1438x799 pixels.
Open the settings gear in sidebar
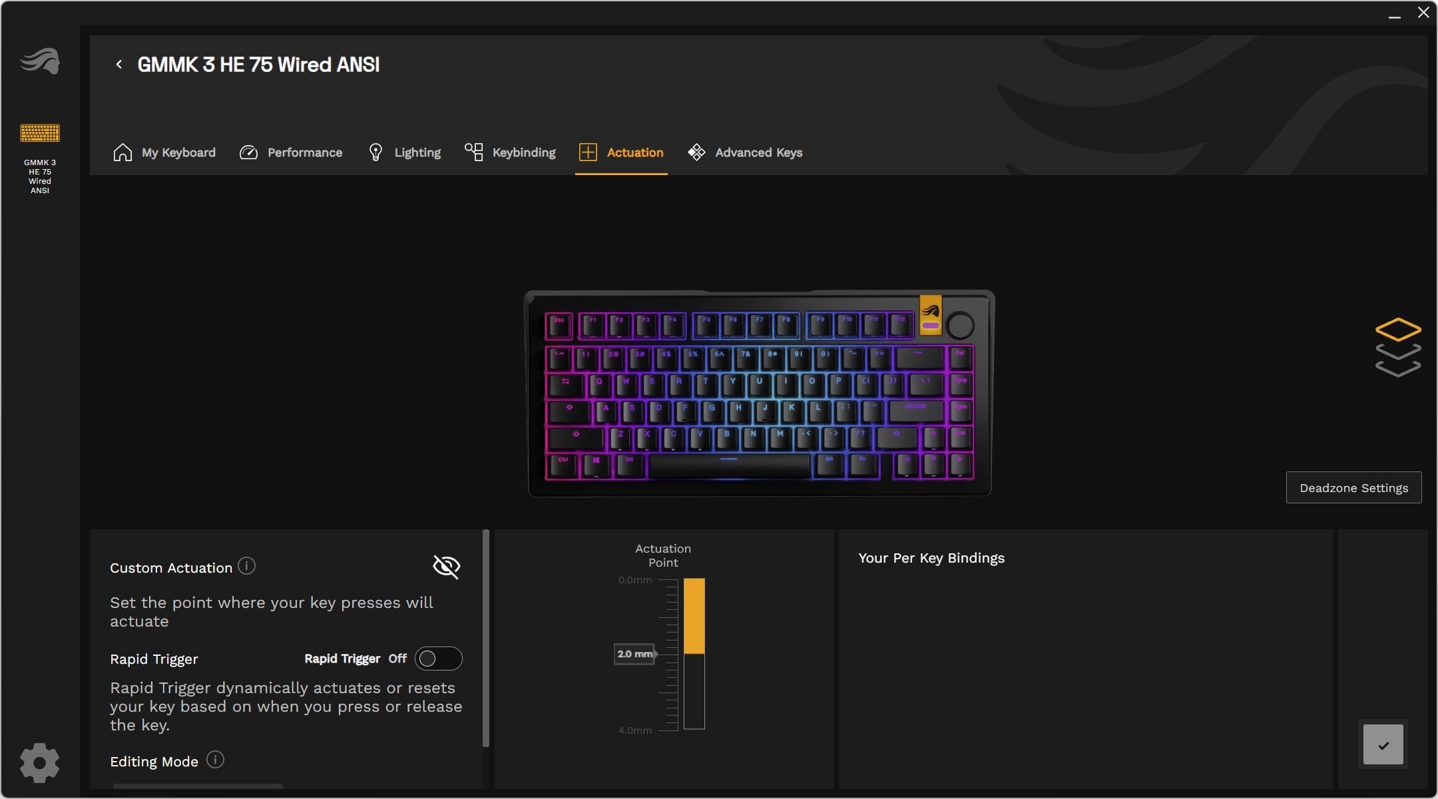pyautogui.click(x=40, y=763)
